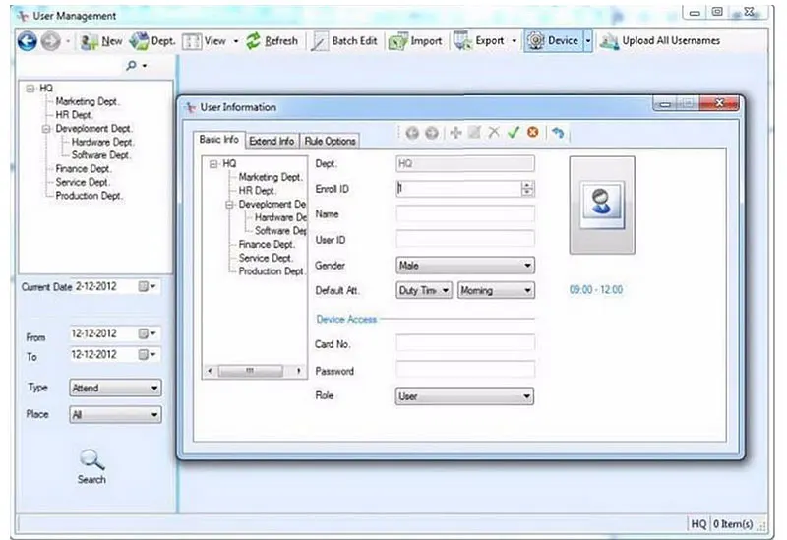The image size is (787, 540).
Task: Open the Dept. toolbar item
Action: point(152,41)
